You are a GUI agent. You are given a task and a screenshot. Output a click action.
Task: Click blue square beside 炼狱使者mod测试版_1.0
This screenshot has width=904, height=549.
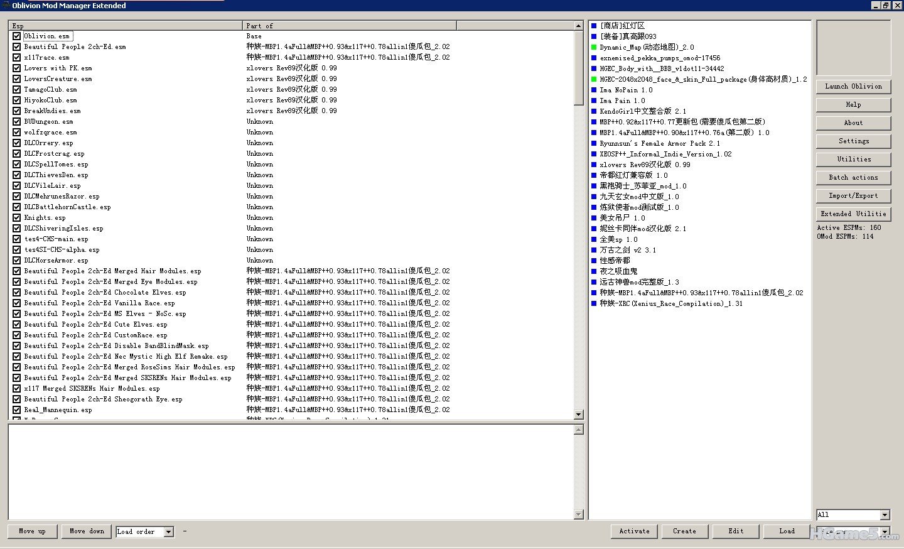click(594, 207)
